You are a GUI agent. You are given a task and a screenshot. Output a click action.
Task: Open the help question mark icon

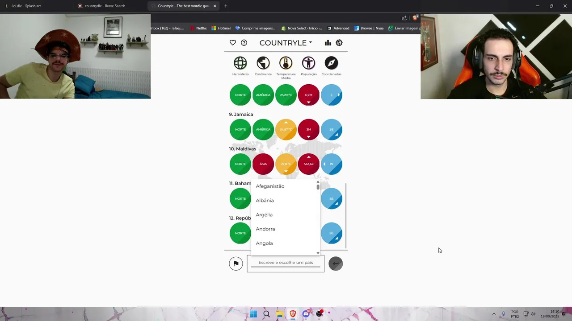coord(244,43)
